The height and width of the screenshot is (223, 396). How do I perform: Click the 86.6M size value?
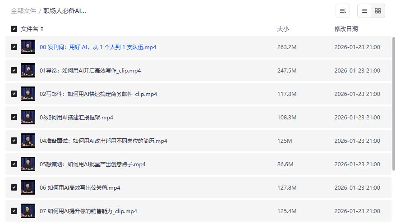pyautogui.click(x=285, y=164)
